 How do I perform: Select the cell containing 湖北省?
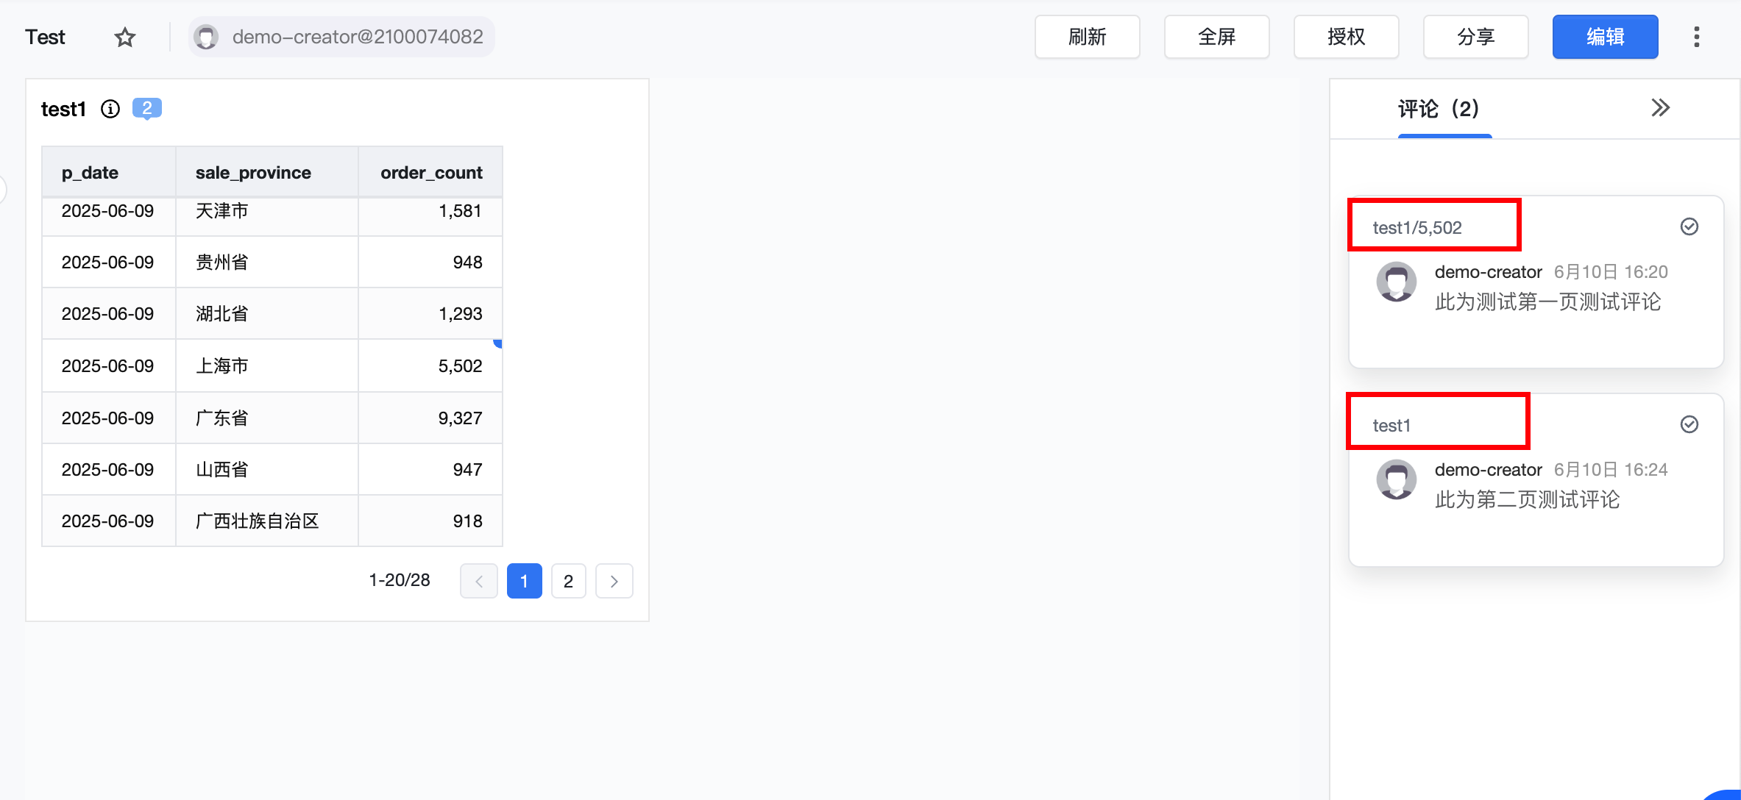coord(267,313)
